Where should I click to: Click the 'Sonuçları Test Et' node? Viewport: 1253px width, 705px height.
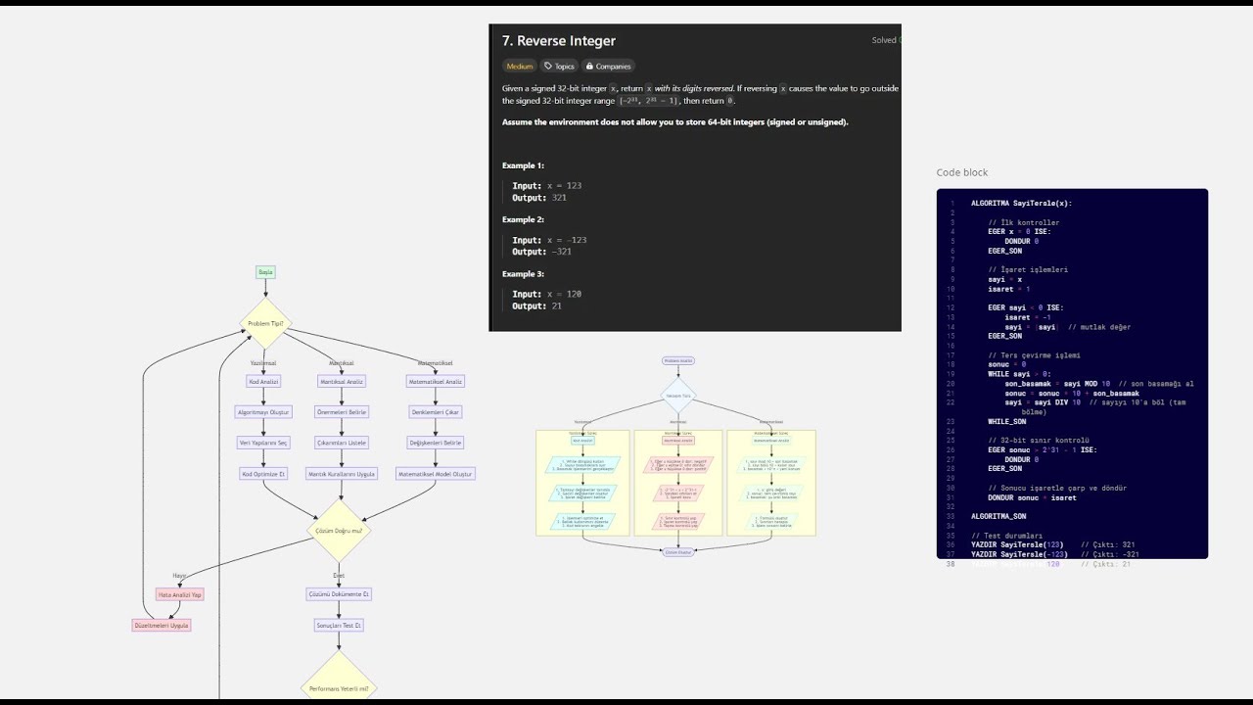pyautogui.click(x=339, y=625)
